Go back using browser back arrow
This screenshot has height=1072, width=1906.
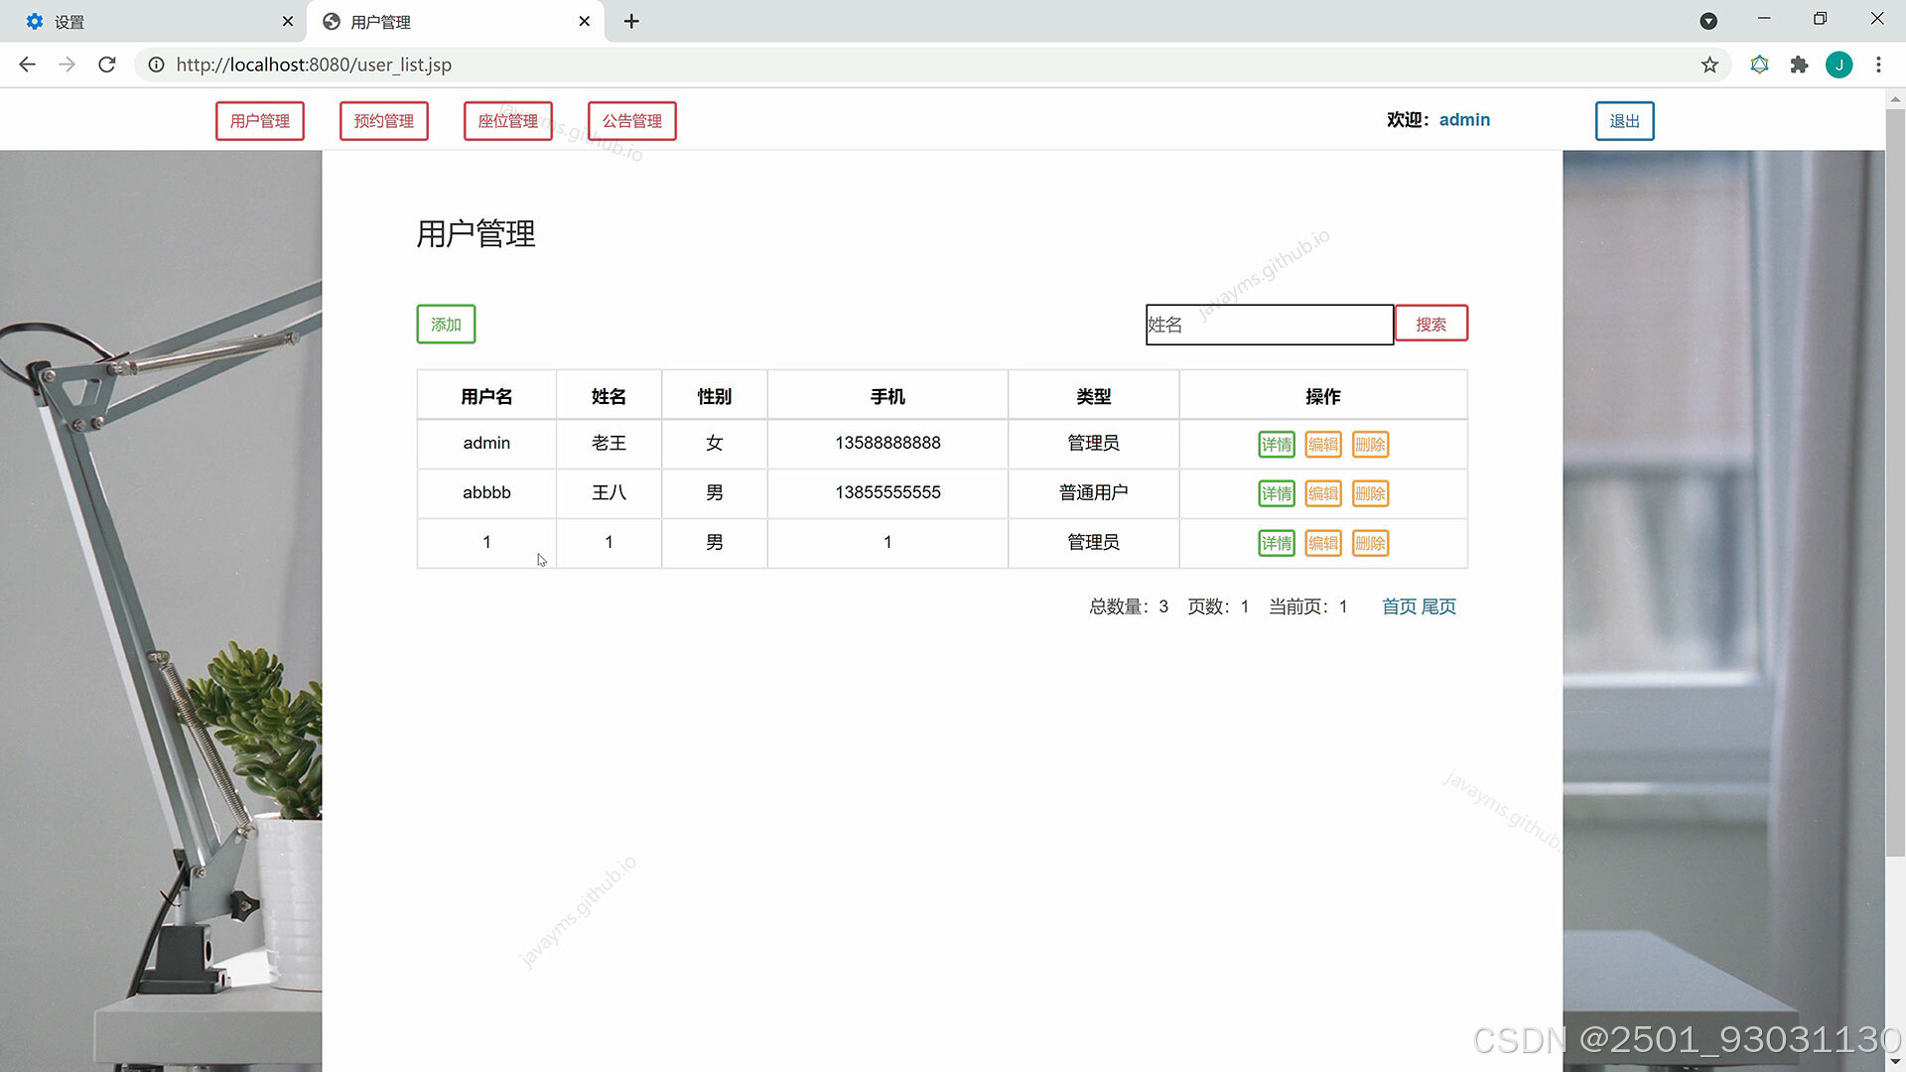tap(27, 65)
